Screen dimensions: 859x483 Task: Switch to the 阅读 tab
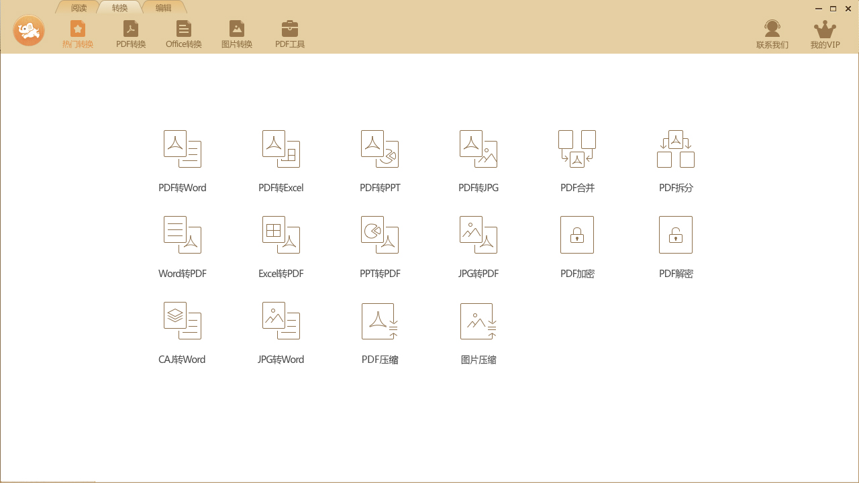pyautogui.click(x=79, y=8)
